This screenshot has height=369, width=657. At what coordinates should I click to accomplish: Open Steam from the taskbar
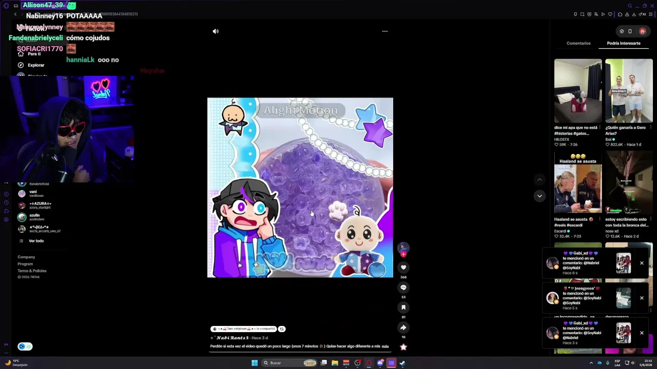pyautogui.click(x=402, y=363)
